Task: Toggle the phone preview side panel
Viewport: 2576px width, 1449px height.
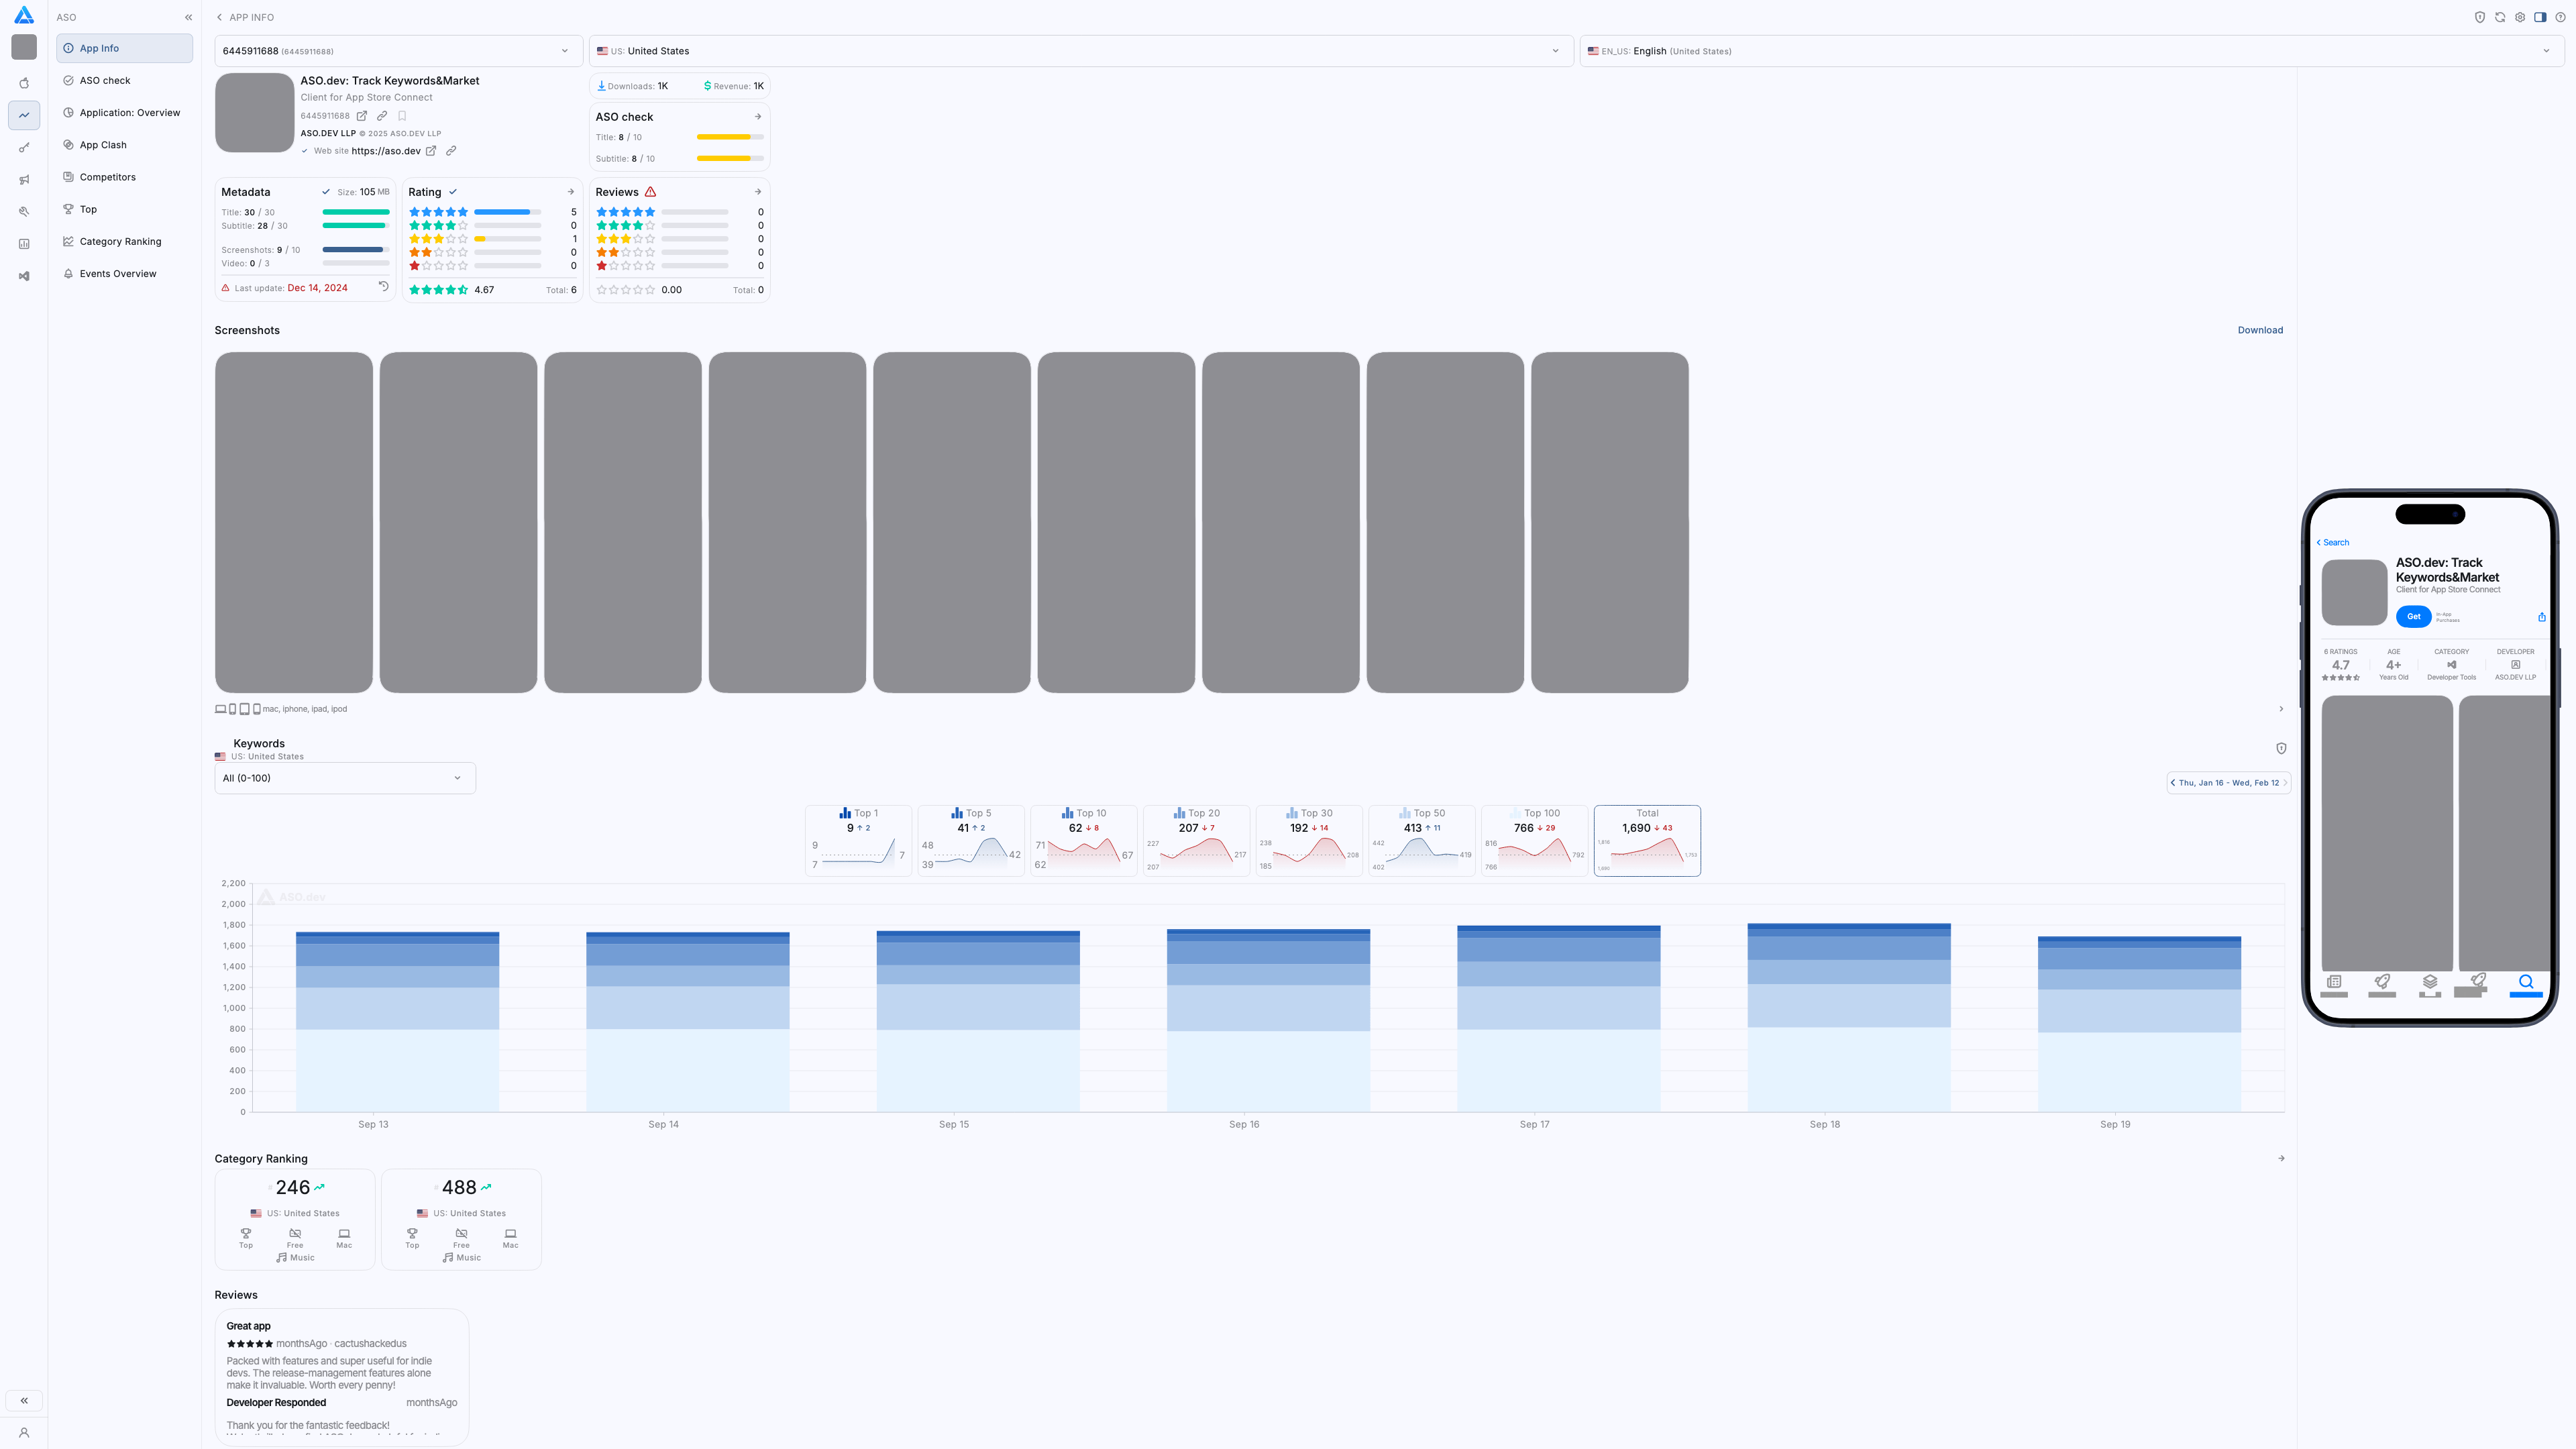Action: 2540,17
